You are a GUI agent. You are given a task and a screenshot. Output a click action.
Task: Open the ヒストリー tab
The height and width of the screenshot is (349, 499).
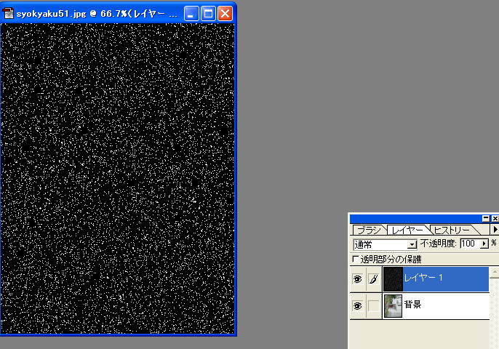tap(451, 230)
